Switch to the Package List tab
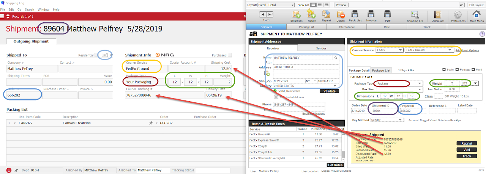Screen dimensions: 486x174 point(381,71)
